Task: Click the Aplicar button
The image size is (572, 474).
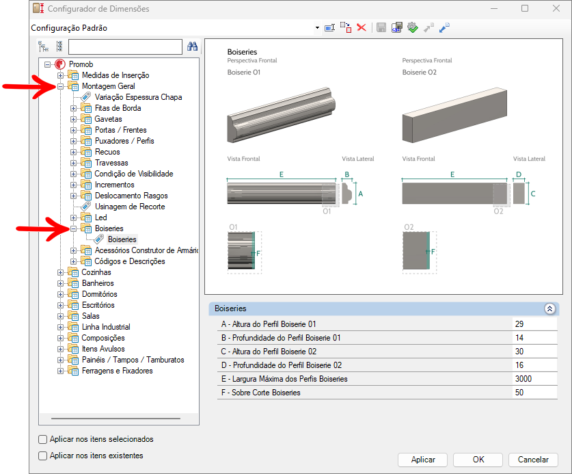Action: tap(423, 460)
